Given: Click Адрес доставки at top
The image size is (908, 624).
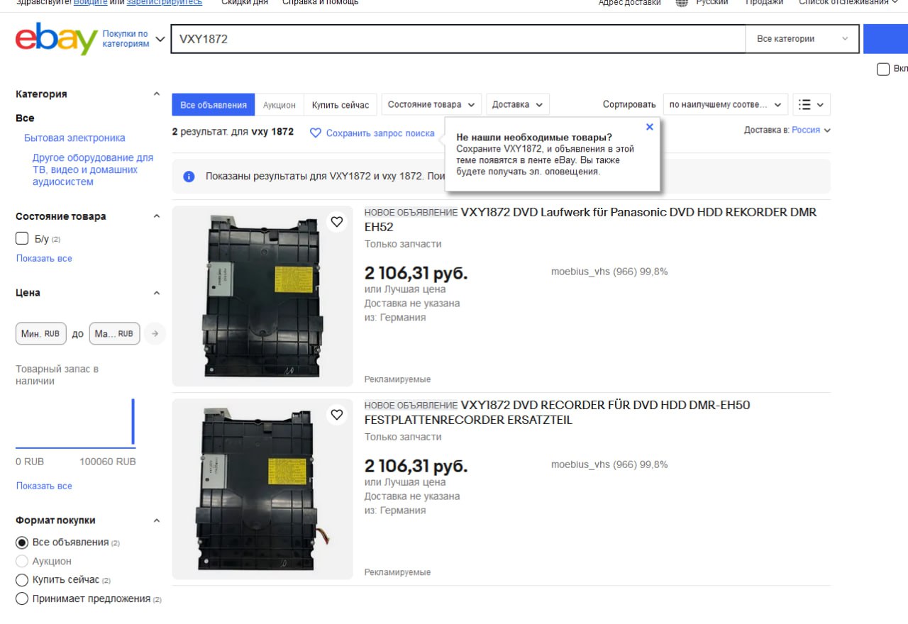Looking at the screenshot, I should [x=629, y=3].
